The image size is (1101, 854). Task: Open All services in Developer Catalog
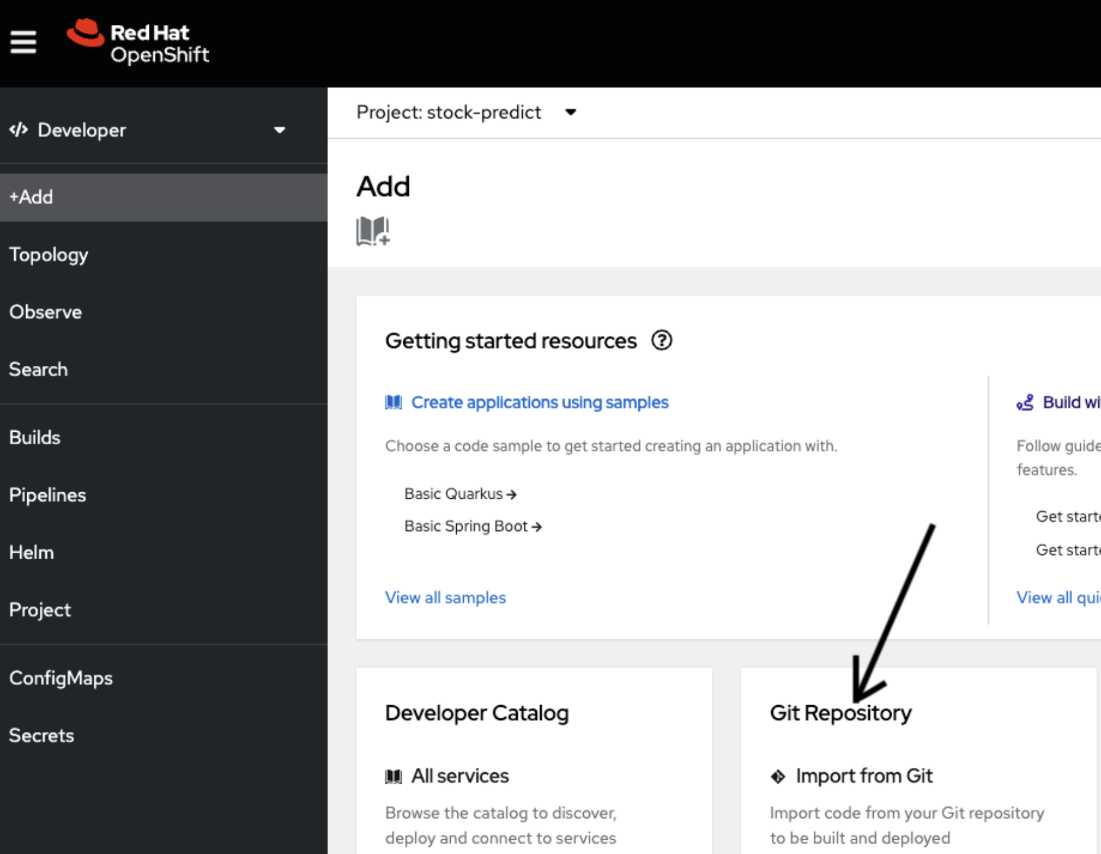click(460, 776)
